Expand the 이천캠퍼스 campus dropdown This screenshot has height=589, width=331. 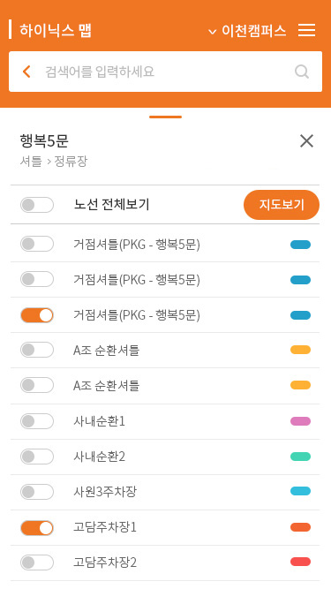247,30
